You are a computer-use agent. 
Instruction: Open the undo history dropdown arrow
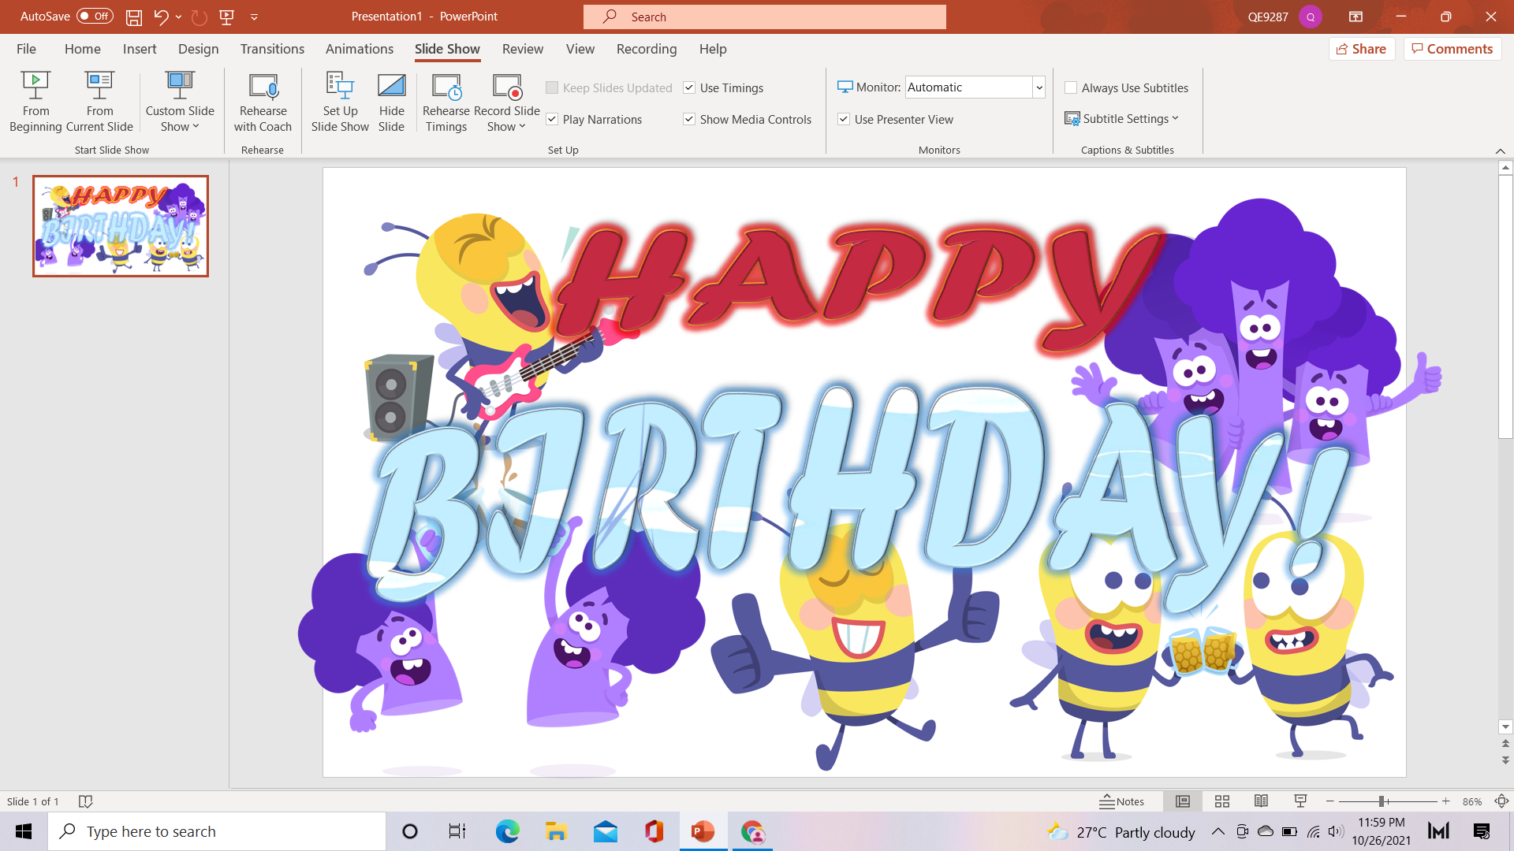click(x=179, y=17)
